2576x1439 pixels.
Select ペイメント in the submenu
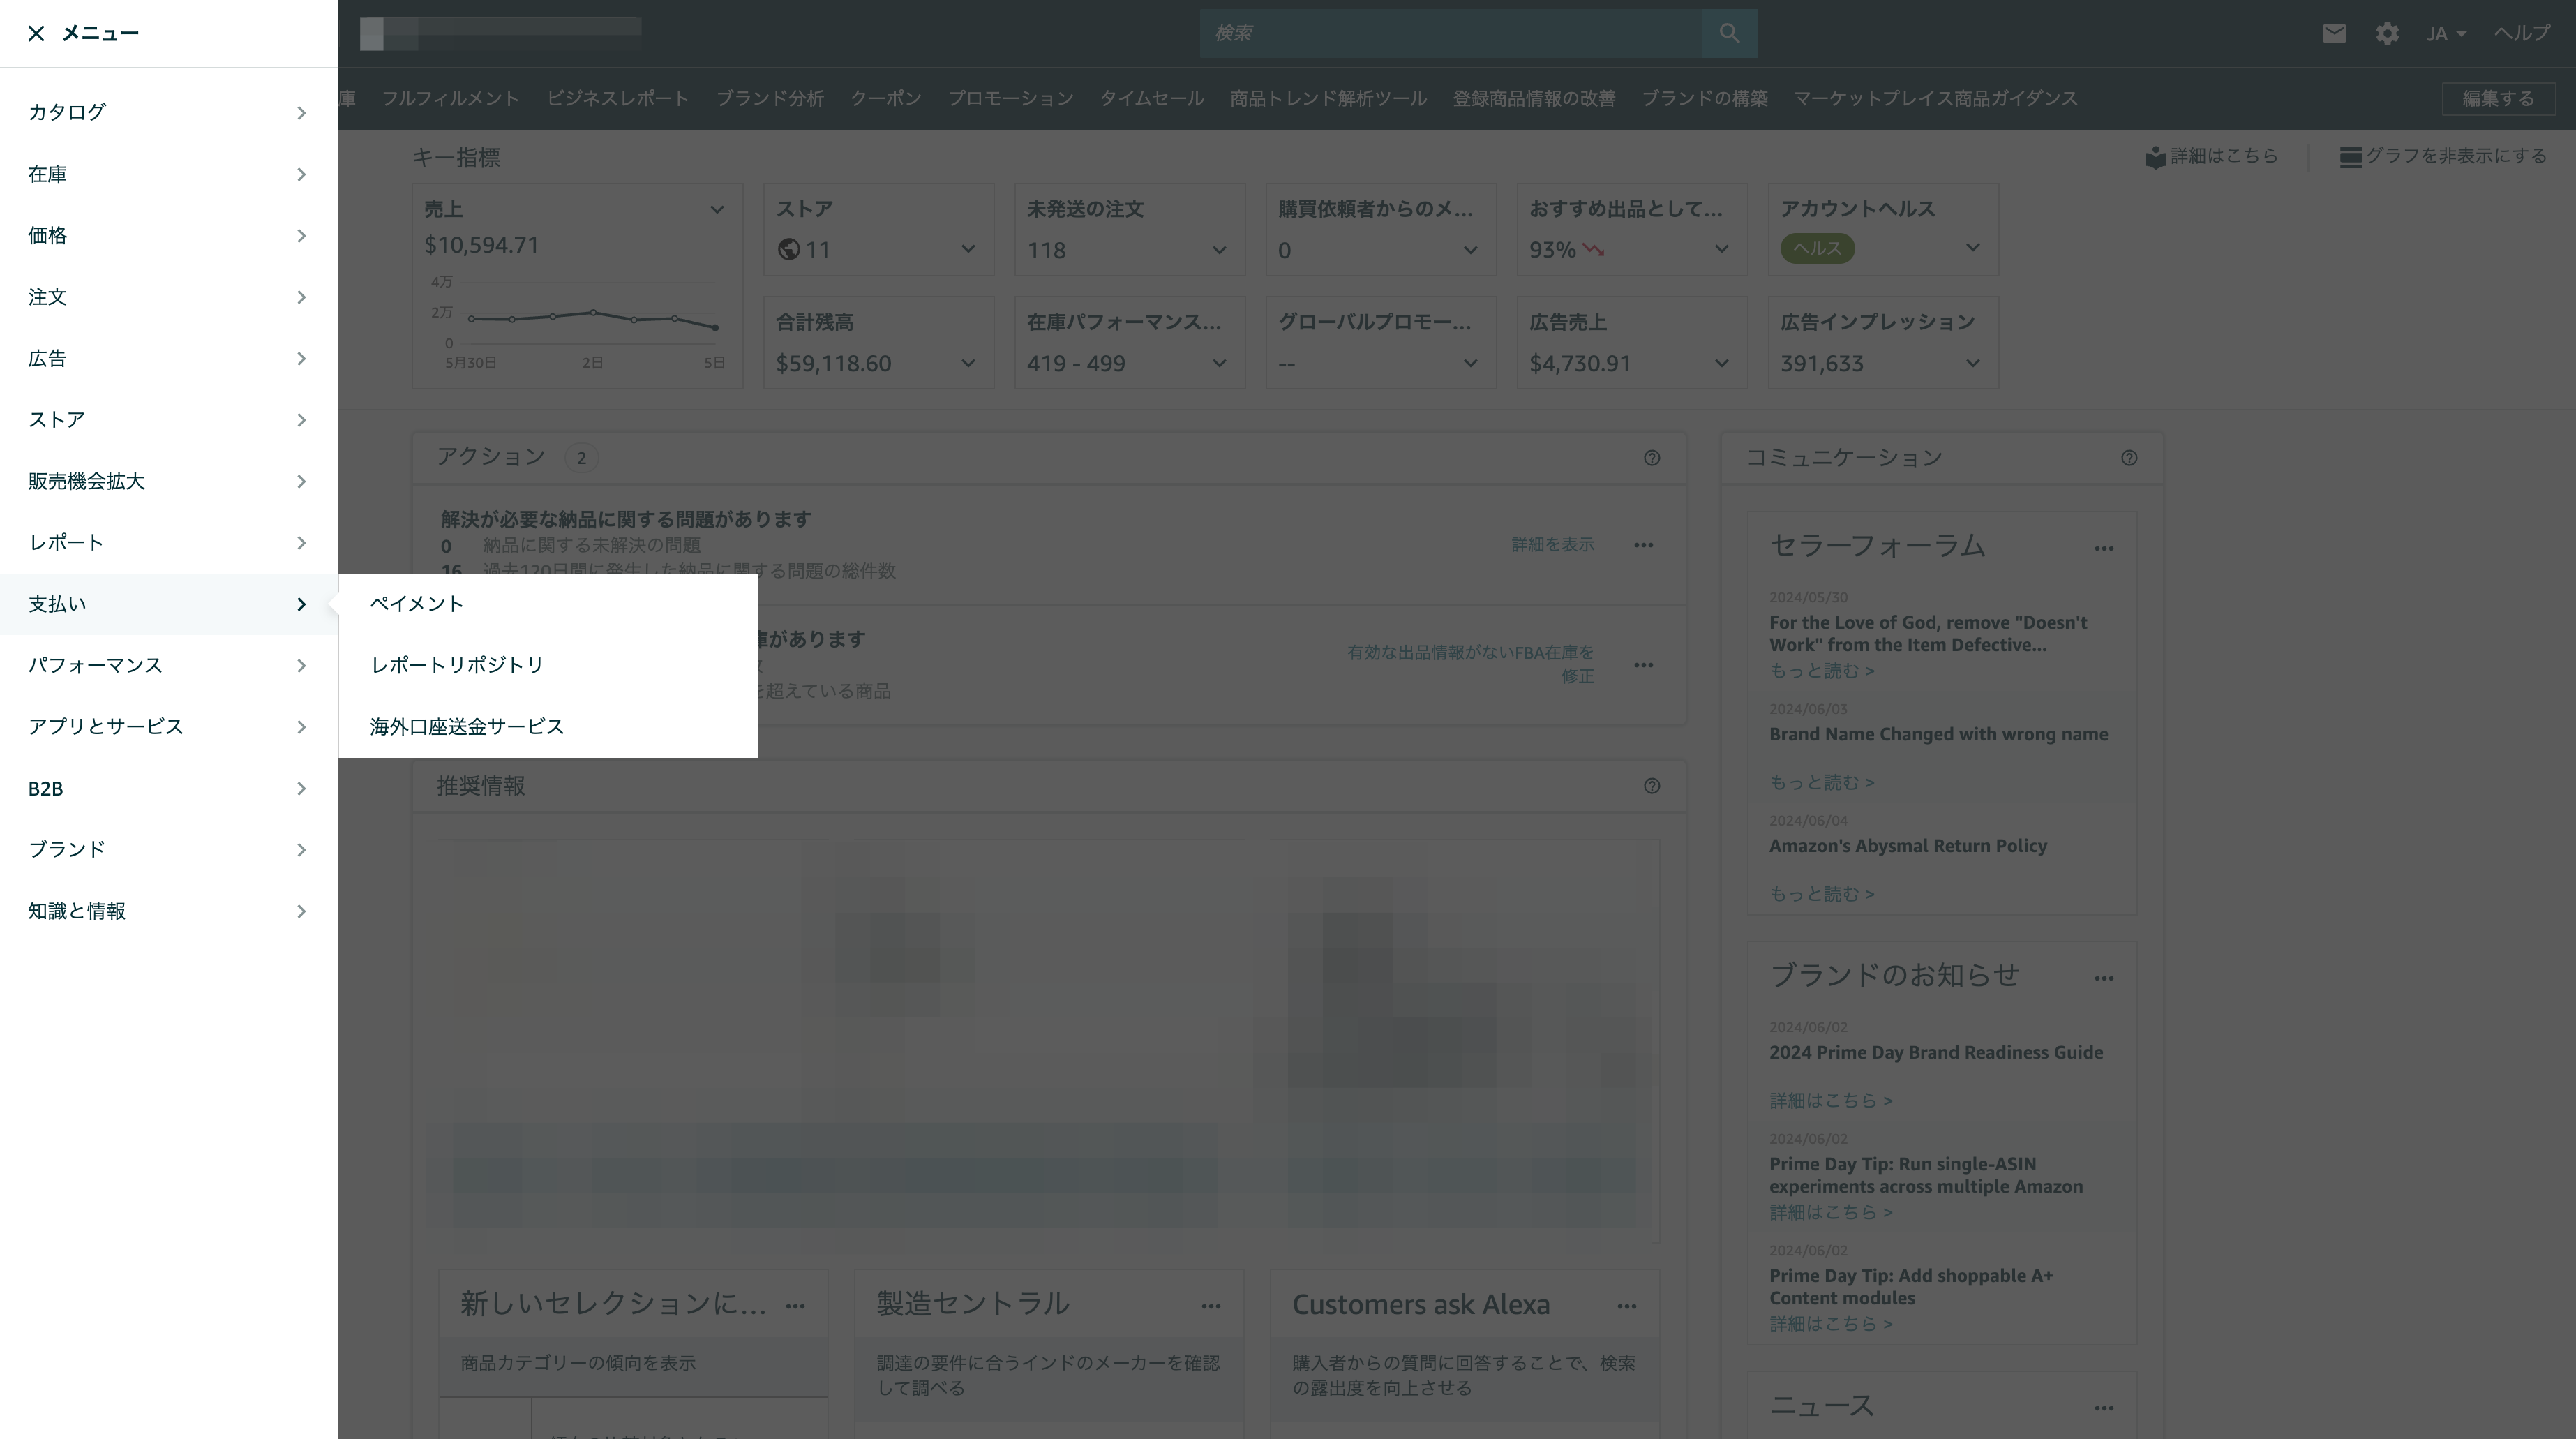(x=547, y=604)
